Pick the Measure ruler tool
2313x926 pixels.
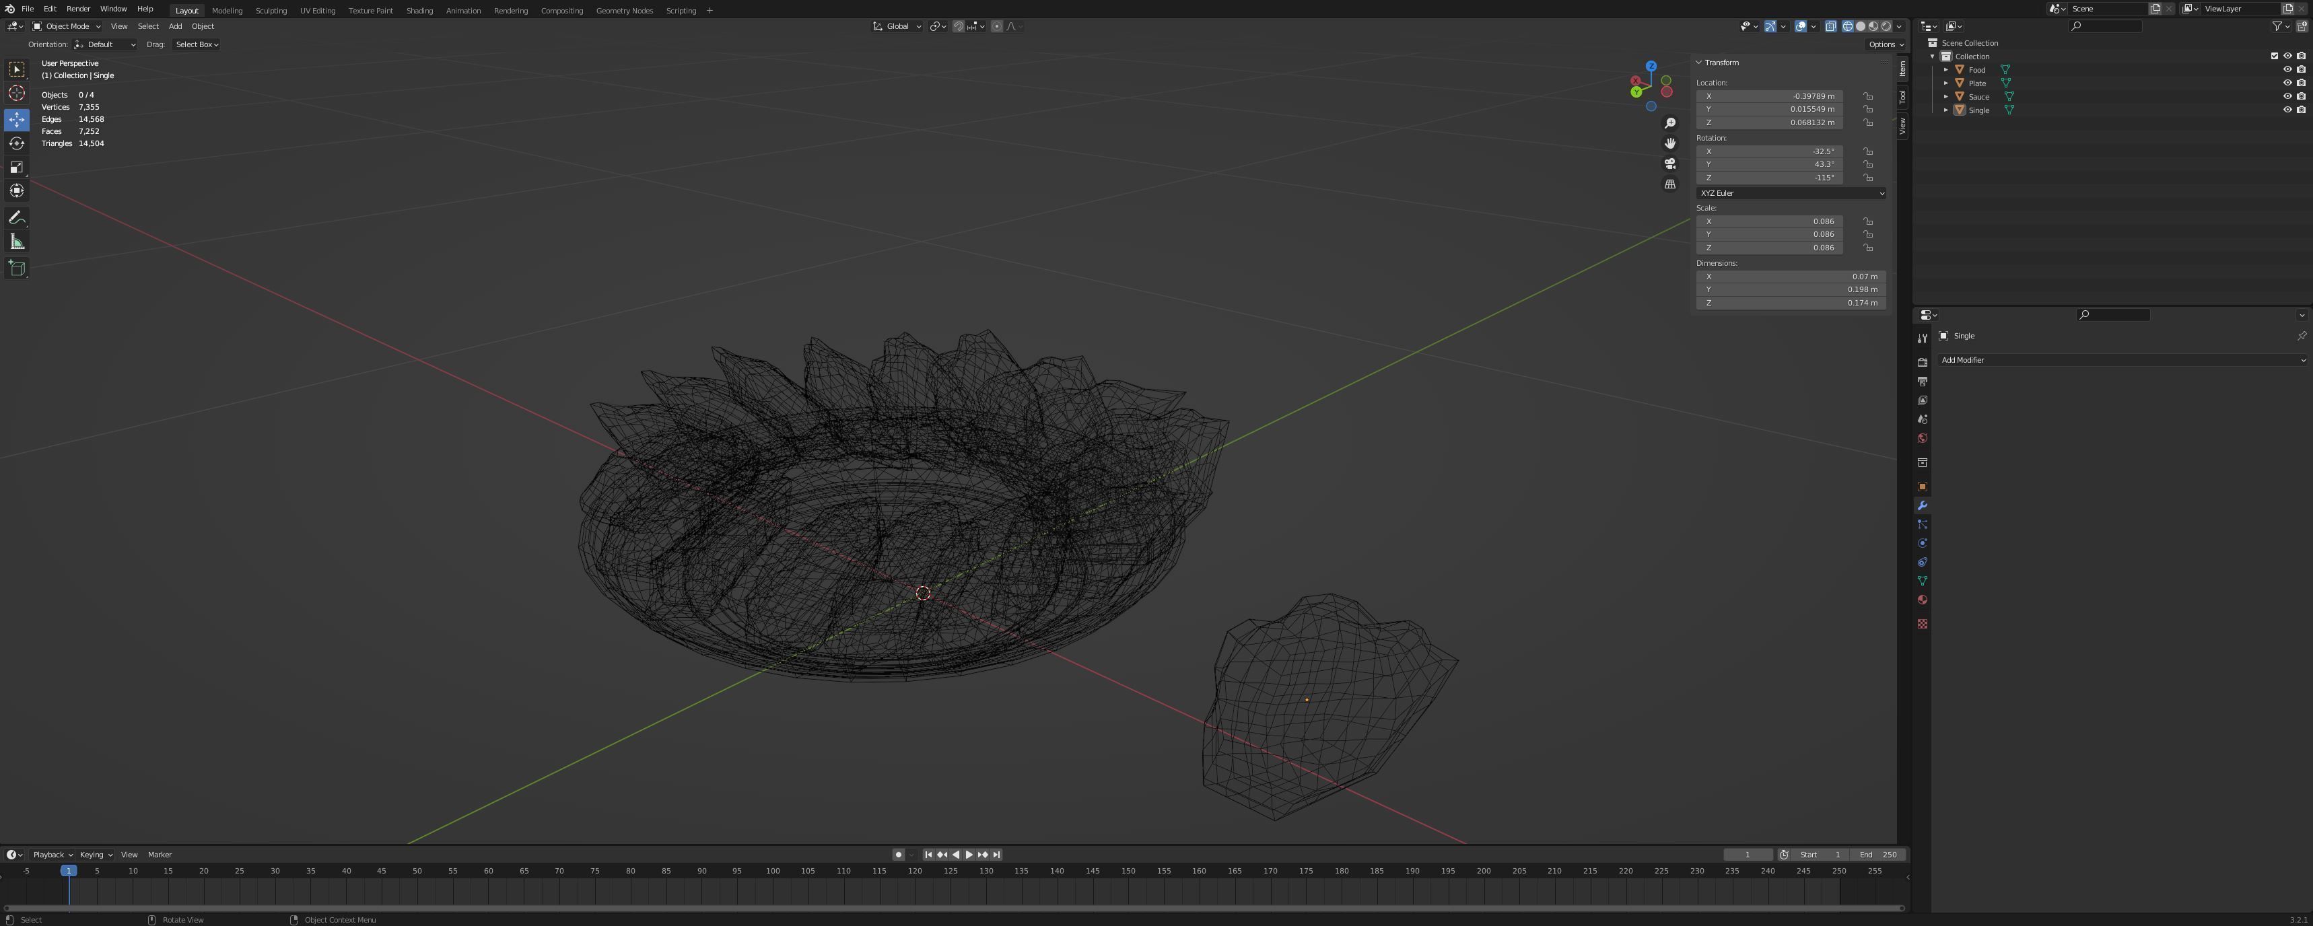point(17,242)
